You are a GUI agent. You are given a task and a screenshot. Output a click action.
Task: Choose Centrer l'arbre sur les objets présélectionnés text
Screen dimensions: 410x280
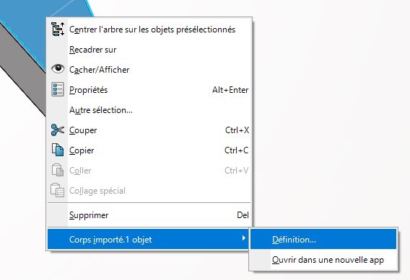152,30
